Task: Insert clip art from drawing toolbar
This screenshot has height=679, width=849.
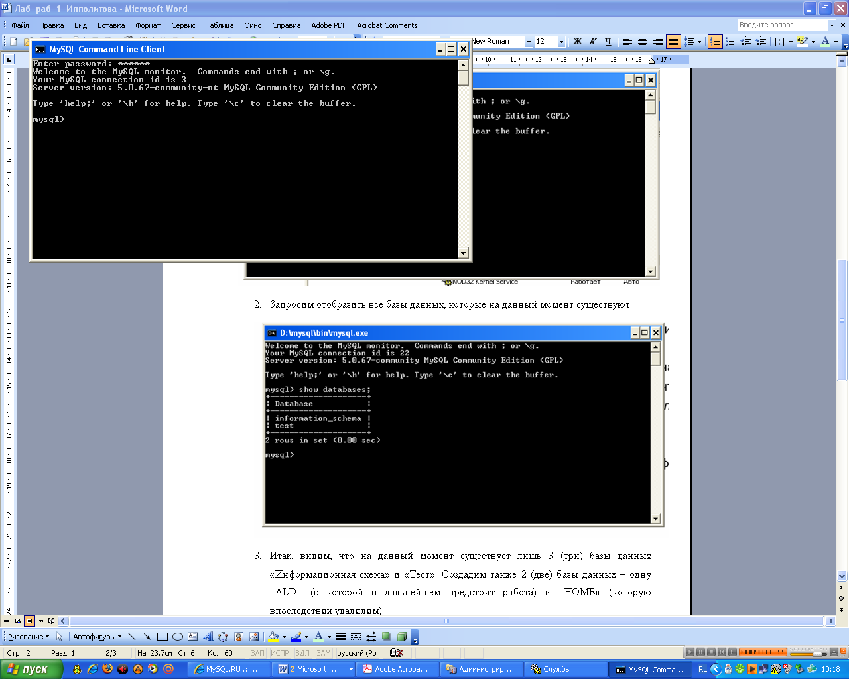Action: click(238, 637)
